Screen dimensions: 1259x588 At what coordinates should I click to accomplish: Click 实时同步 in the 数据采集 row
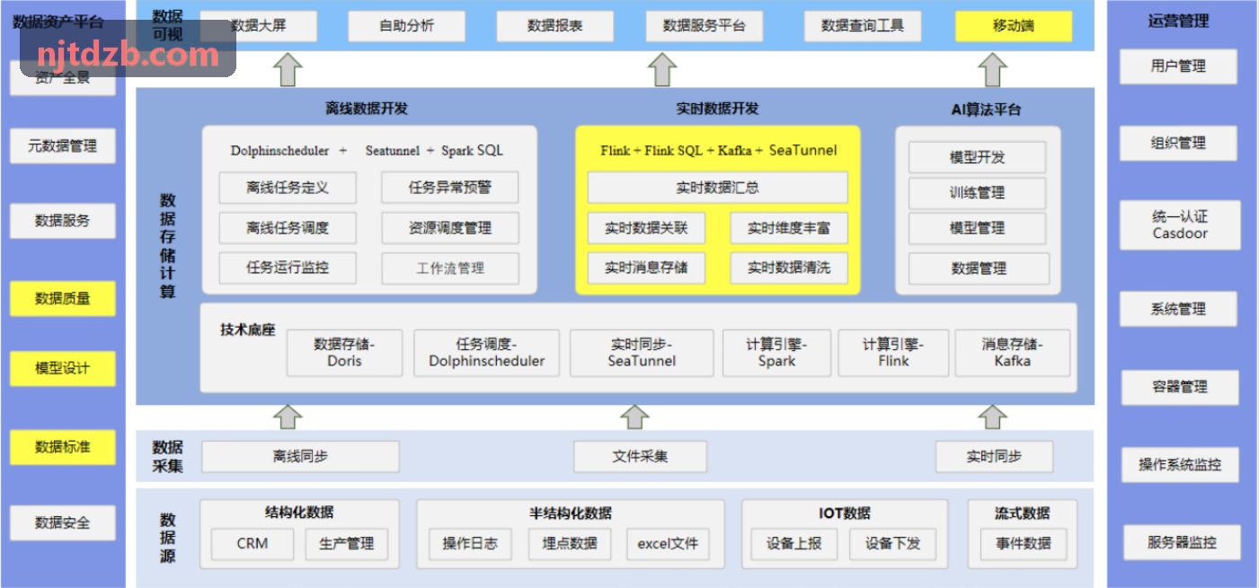click(994, 457)
